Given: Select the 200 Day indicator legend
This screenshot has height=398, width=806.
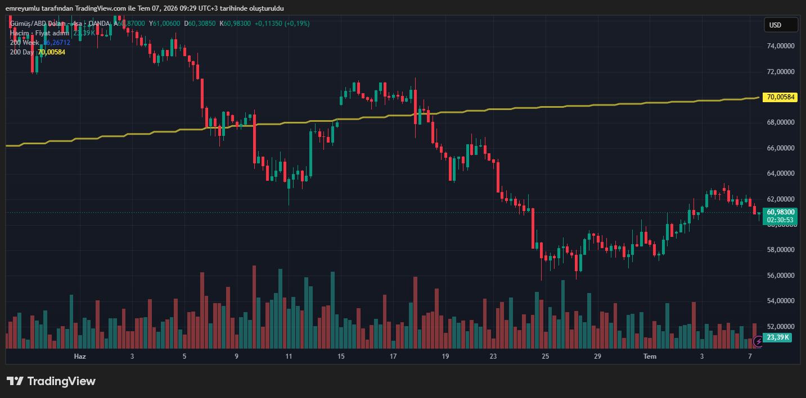Looking at the screenshot, I should point(22,52).
